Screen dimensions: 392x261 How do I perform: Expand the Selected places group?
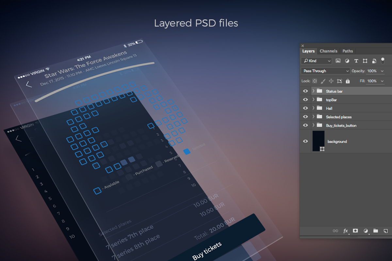313,116
